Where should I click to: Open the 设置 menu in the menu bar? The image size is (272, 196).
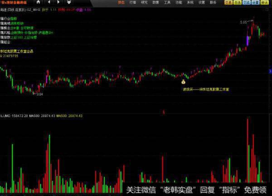pos(201,2)
